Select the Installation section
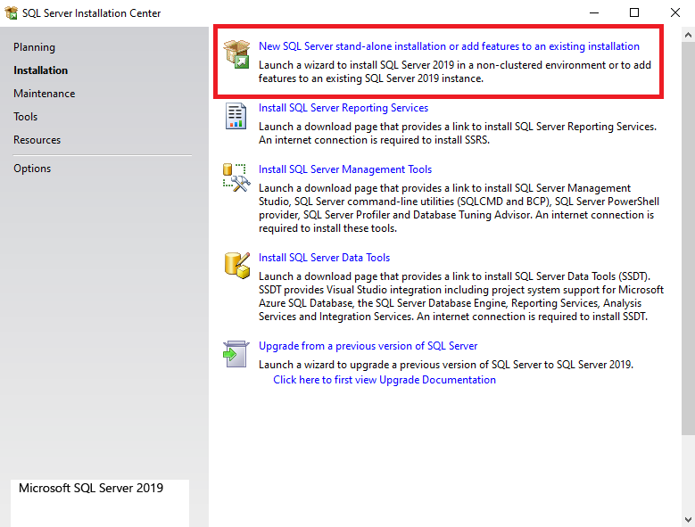 coord(40,70)
